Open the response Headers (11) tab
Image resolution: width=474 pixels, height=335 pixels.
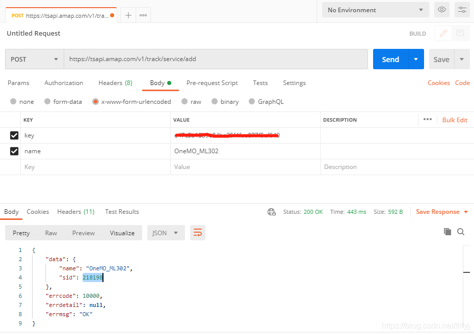click(x=76, y=212)
